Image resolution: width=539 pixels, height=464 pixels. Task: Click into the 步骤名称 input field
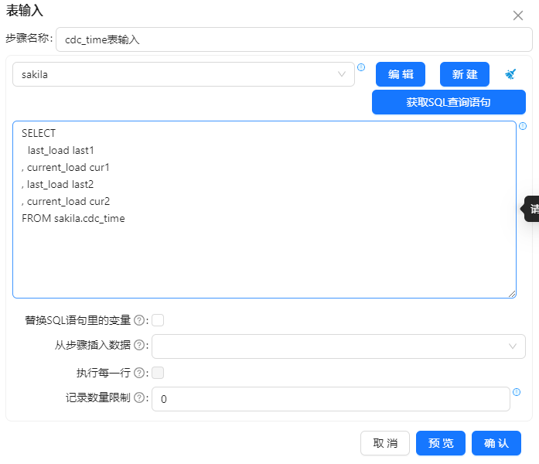tap(294, 39)
